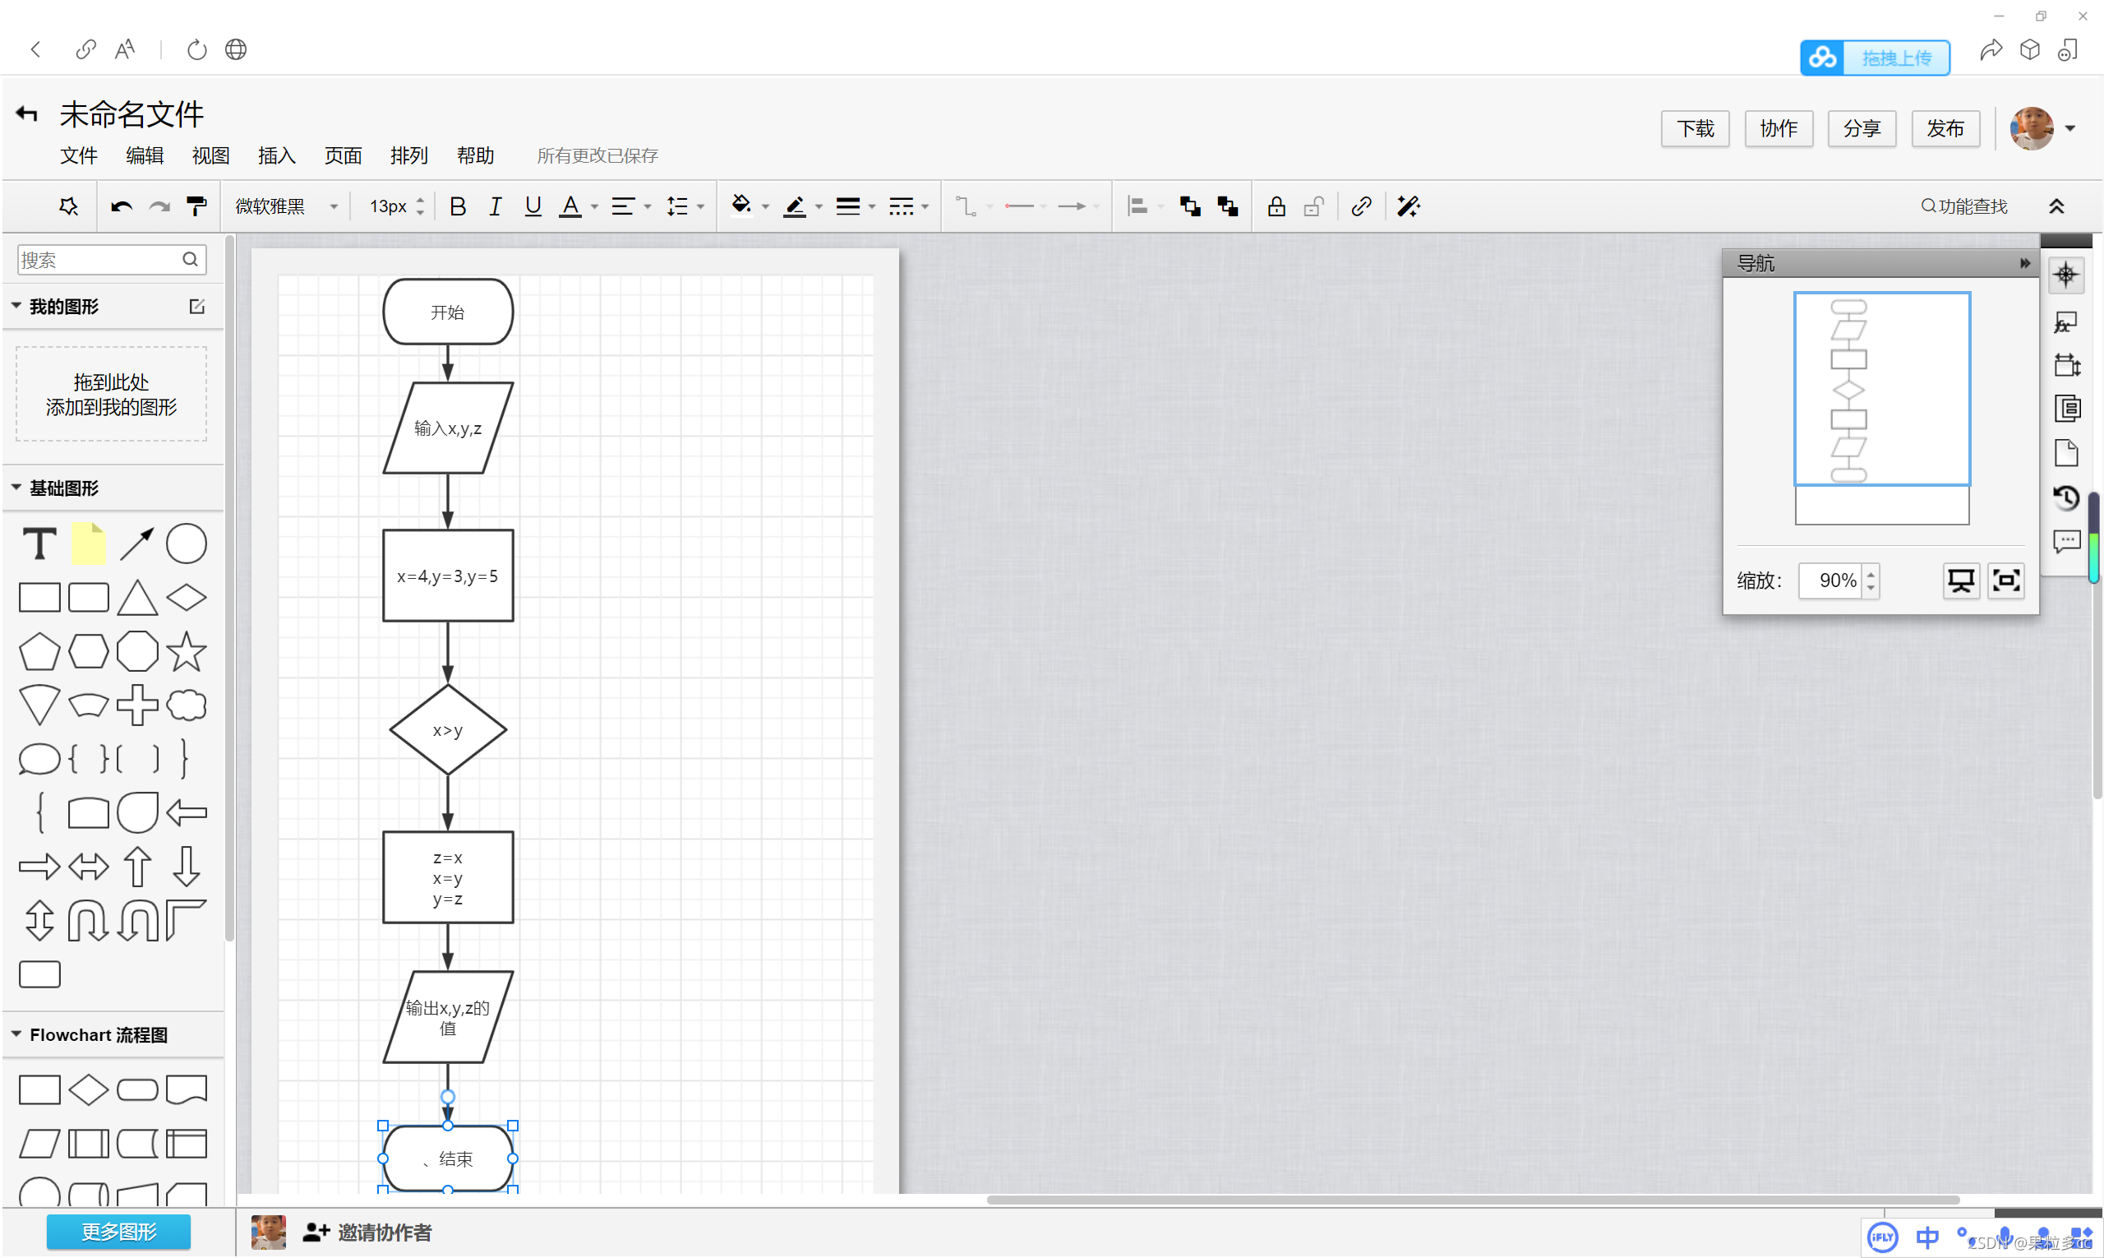2104x1258 pixels.
Task: Select the star shape
Action: (187, 651)
